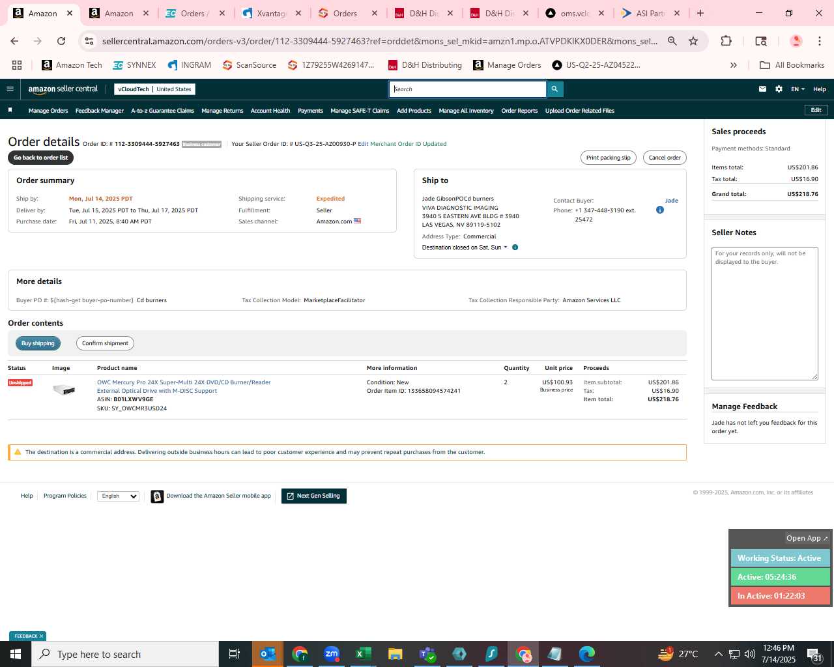
Task: Click Cancel order button
Action: pyautogui.click(x=665, y=158)
